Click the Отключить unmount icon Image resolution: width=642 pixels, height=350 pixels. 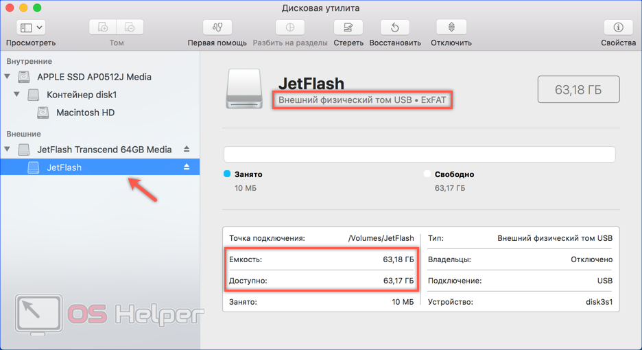(x=451, y=27)
